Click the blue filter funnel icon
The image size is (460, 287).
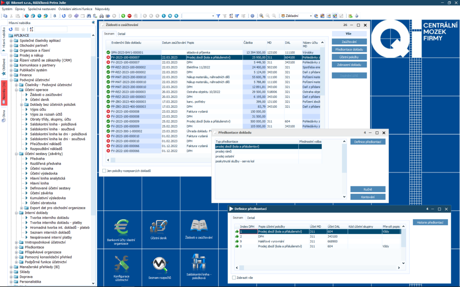218,16
